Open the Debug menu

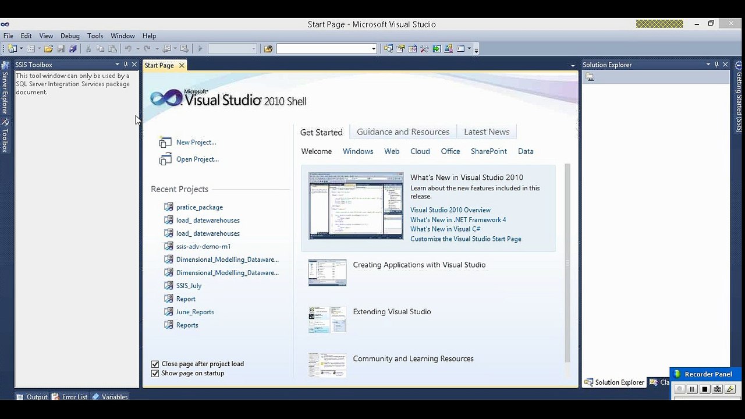(70, 36)
